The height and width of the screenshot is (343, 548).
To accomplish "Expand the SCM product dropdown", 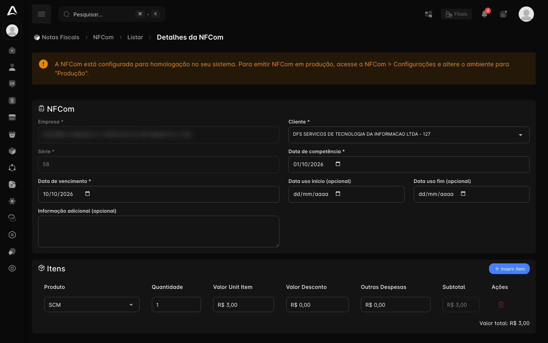I will click(92, 305).
